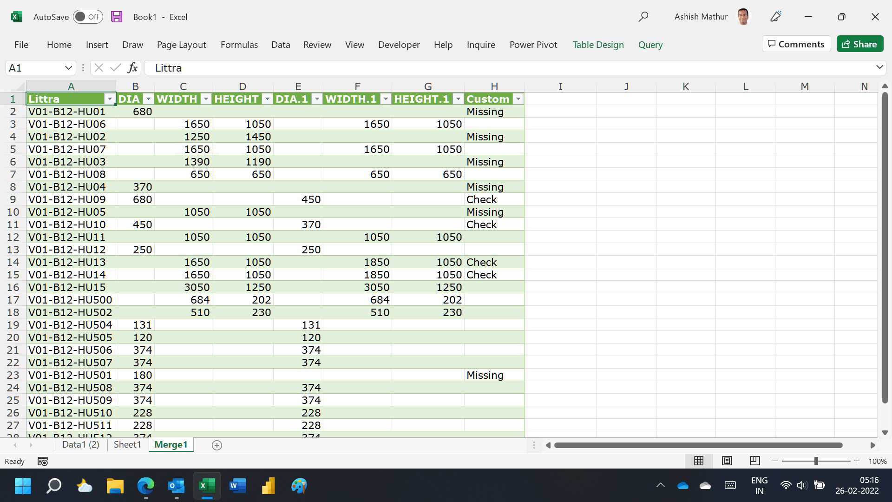Click the Insert Function fx icon
Viewport: 892px width, 502px height.
132,68
